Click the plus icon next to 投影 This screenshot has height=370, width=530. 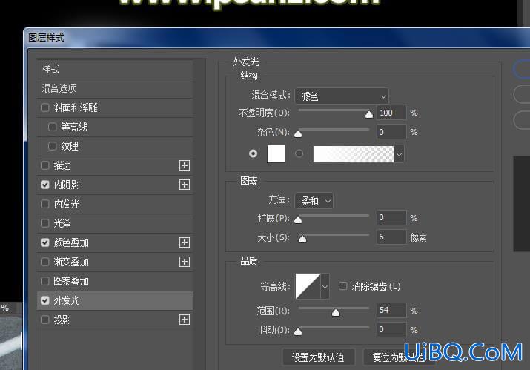(185, 320)
